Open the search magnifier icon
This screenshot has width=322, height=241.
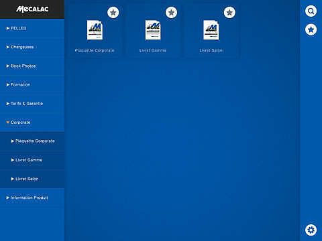click(x=311, y=11)
